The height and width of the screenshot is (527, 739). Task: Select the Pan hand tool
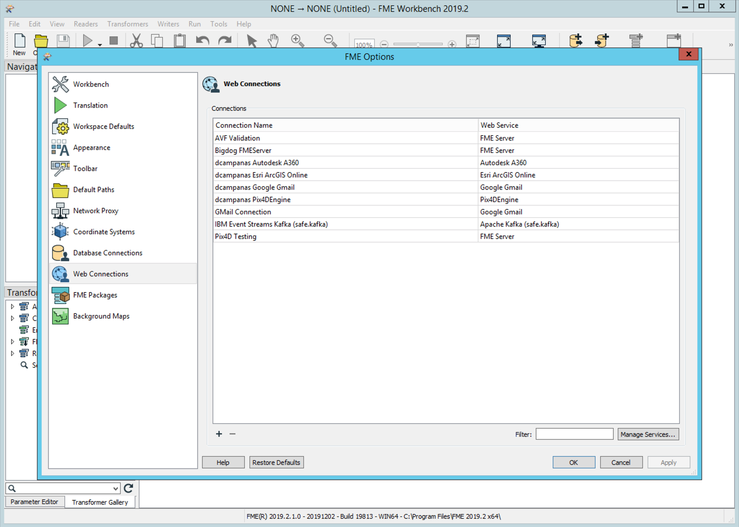(273, 41)
